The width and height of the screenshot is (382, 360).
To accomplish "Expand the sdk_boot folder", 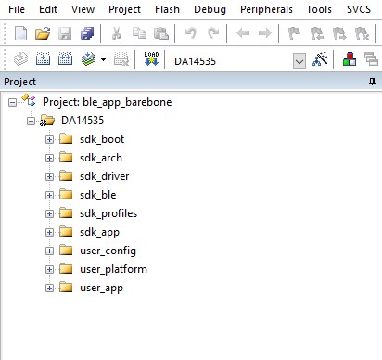I will point(49,139).
